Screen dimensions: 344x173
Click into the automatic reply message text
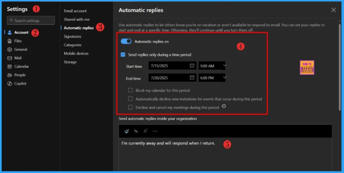coord(168,143)
